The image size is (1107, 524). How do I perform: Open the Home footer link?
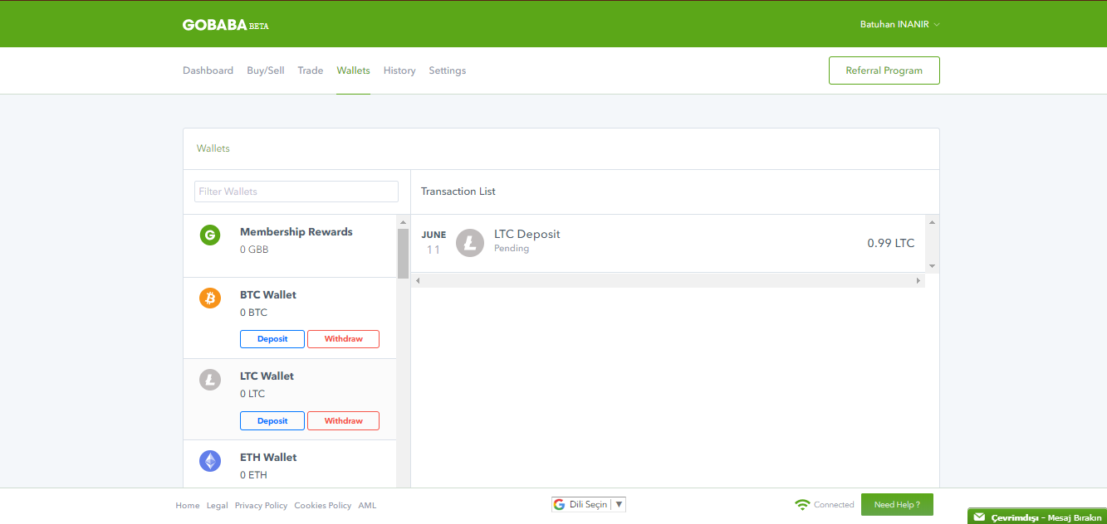[188, 505]
